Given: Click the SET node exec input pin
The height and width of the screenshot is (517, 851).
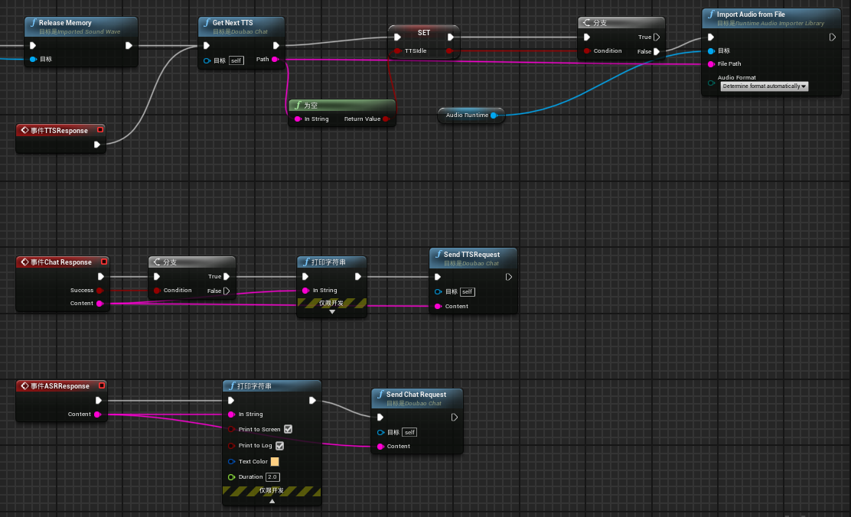Looking at the screenshot, I should point(397,37).
